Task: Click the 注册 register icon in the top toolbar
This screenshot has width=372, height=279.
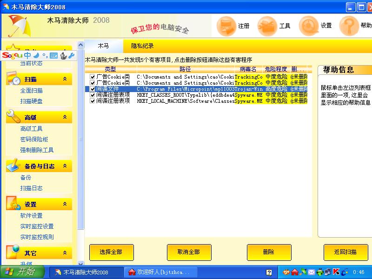Action: (226, 26)
